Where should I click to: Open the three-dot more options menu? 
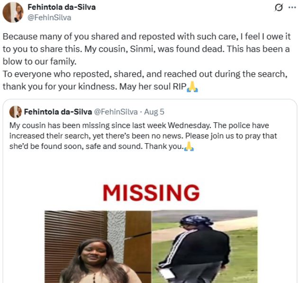pos(292,8)
